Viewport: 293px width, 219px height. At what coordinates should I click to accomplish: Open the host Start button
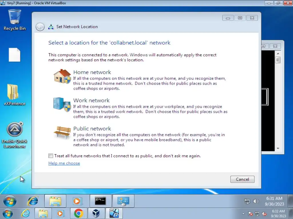click(x=8, y=214)
